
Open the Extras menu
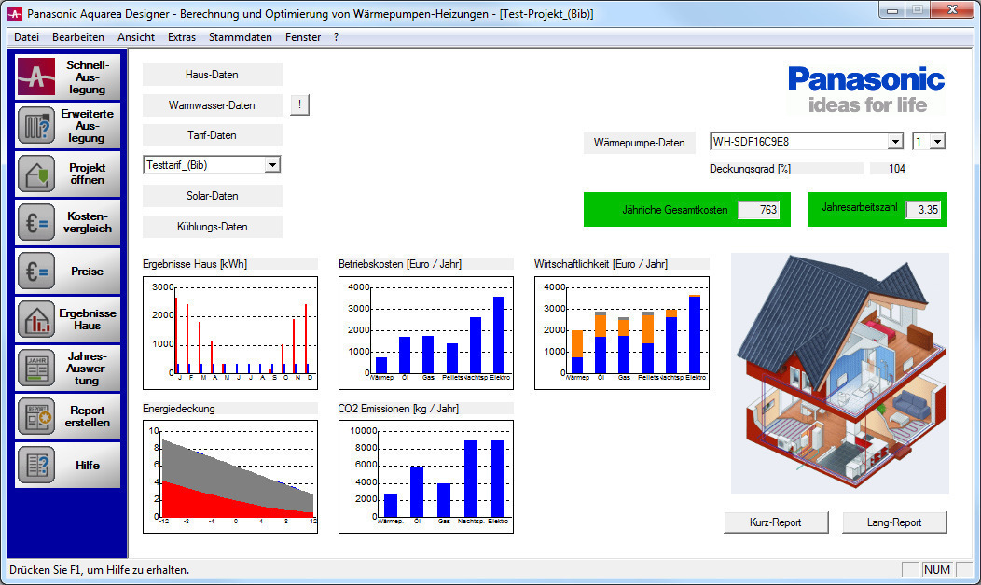[182, 37]
